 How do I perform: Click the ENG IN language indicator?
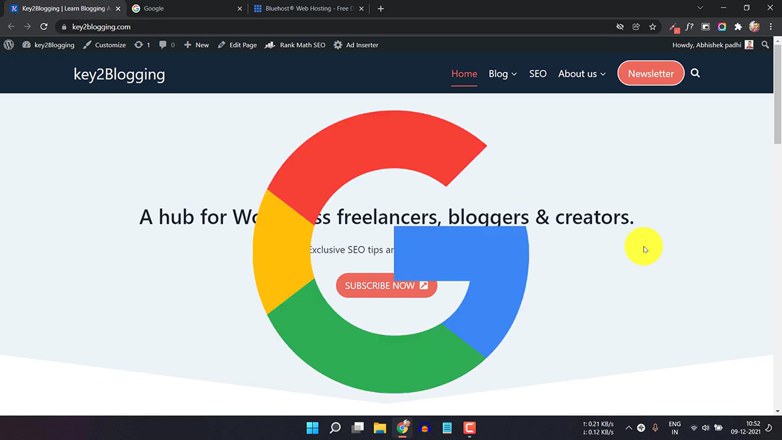[675, 428]
